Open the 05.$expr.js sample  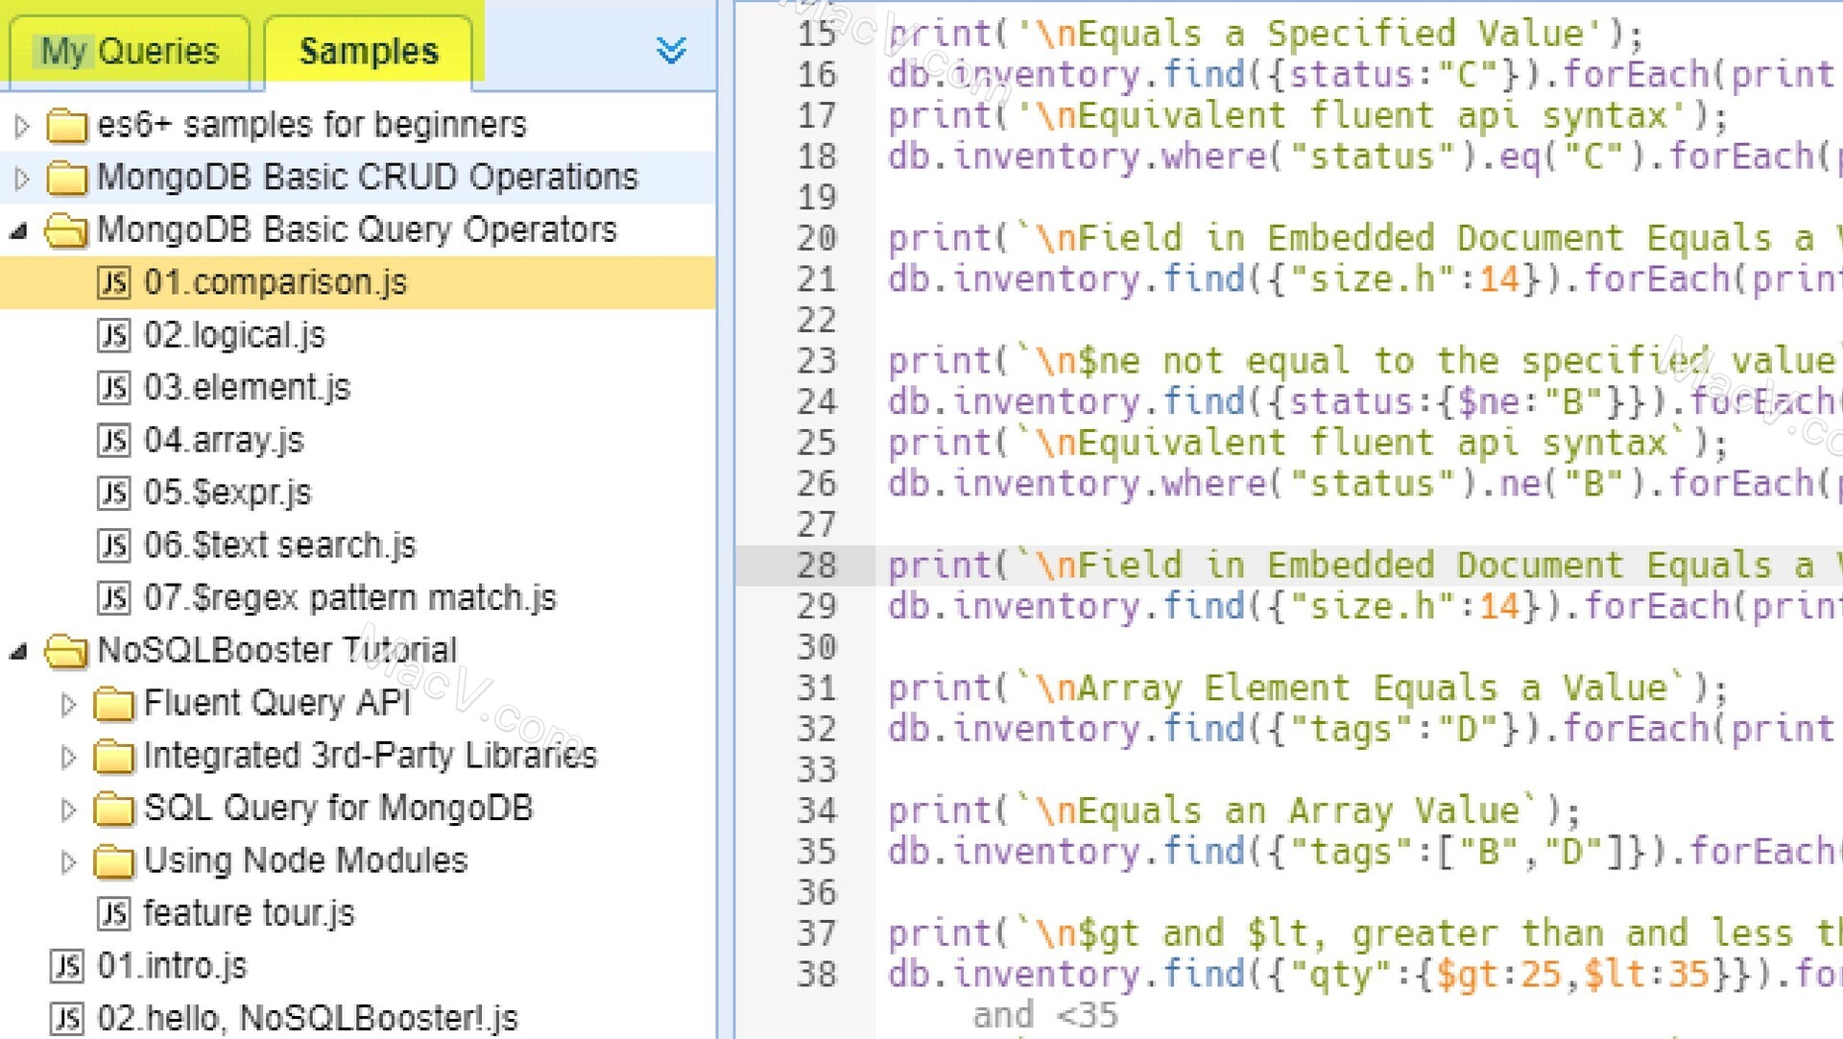[227, 493]
